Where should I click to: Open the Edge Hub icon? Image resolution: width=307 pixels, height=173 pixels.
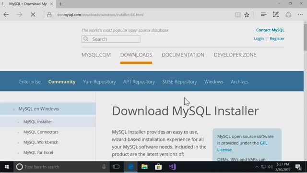pos(263,14)
